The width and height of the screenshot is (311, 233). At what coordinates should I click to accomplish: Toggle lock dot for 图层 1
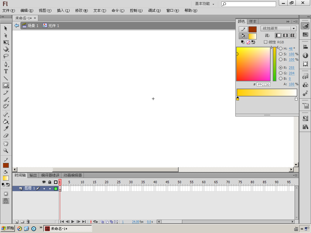[50, 189]
